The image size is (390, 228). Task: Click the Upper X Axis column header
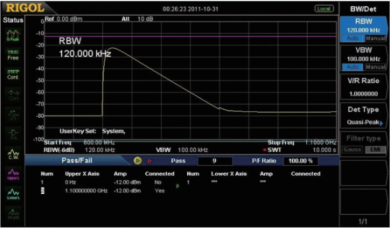pos(82,174)
